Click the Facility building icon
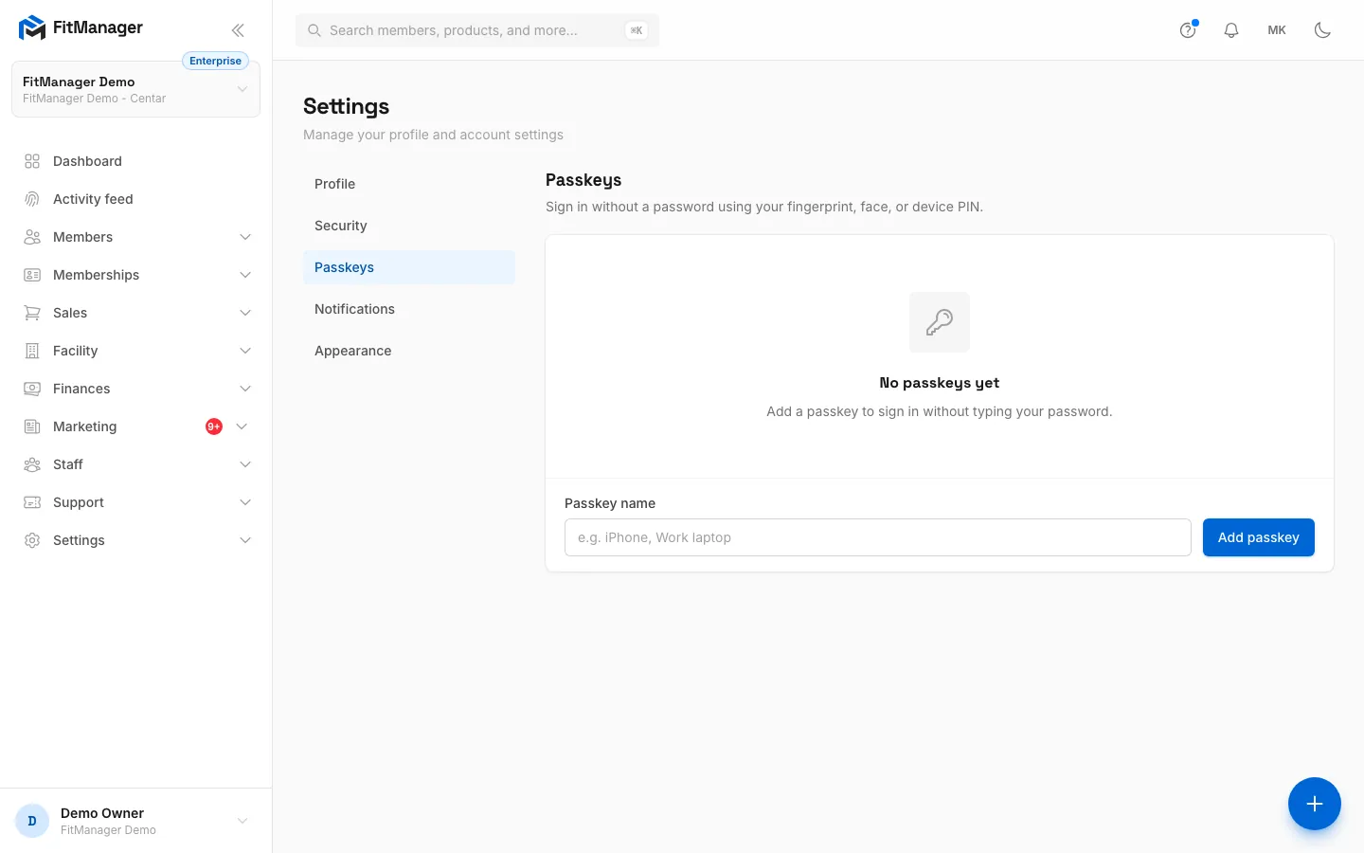 (32, 351)
